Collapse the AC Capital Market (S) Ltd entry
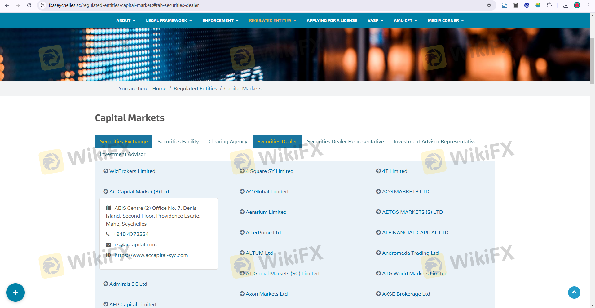The image size is (595, 308). [x=139, y=192]
